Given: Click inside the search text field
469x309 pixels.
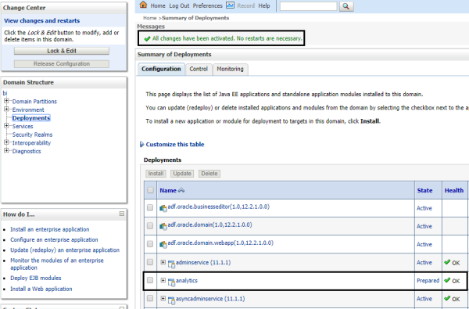Looking at the screenshot, I should coord(309,6).
